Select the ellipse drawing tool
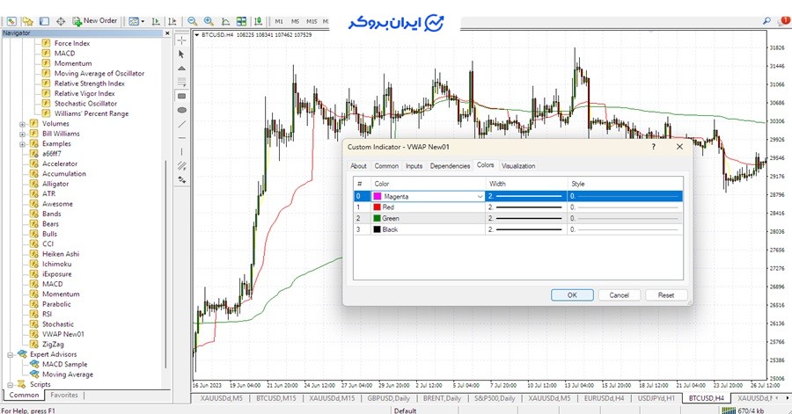 [182, 110]
